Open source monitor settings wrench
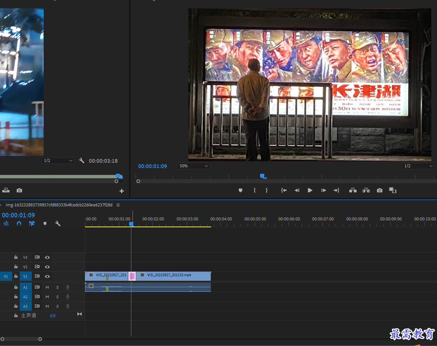Viewport: 437px width, 346px height. click(82, 160)
